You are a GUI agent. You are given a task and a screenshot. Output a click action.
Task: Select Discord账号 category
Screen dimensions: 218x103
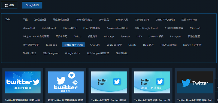(x=70, y=28)
